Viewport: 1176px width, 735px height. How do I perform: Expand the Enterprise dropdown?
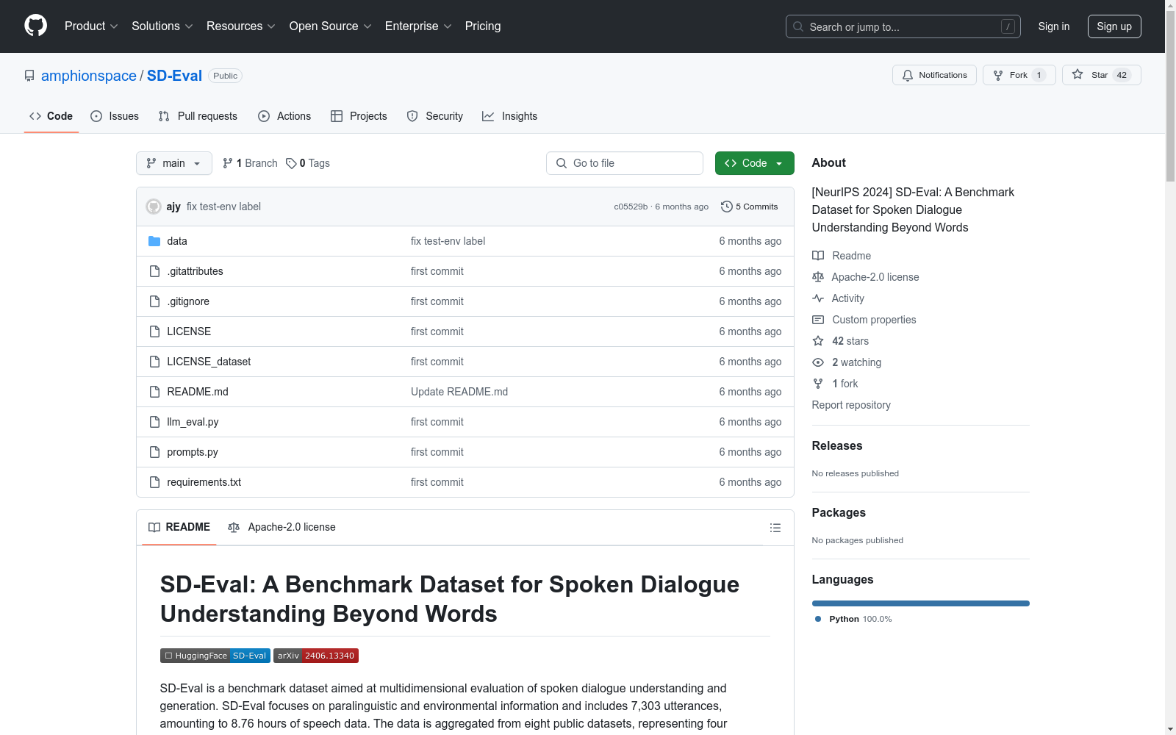click(418, 26)
